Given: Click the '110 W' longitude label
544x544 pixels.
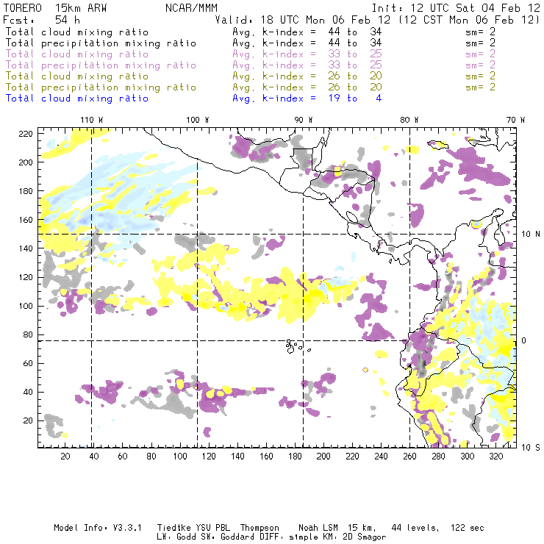Looking at the screenshot, I should (92, 120).
